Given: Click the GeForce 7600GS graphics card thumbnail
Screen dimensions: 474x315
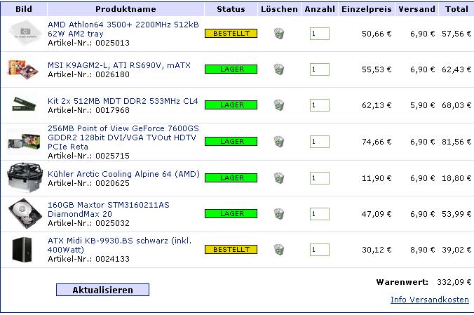Looking at the screenshot, I should [x=24, y=142].
